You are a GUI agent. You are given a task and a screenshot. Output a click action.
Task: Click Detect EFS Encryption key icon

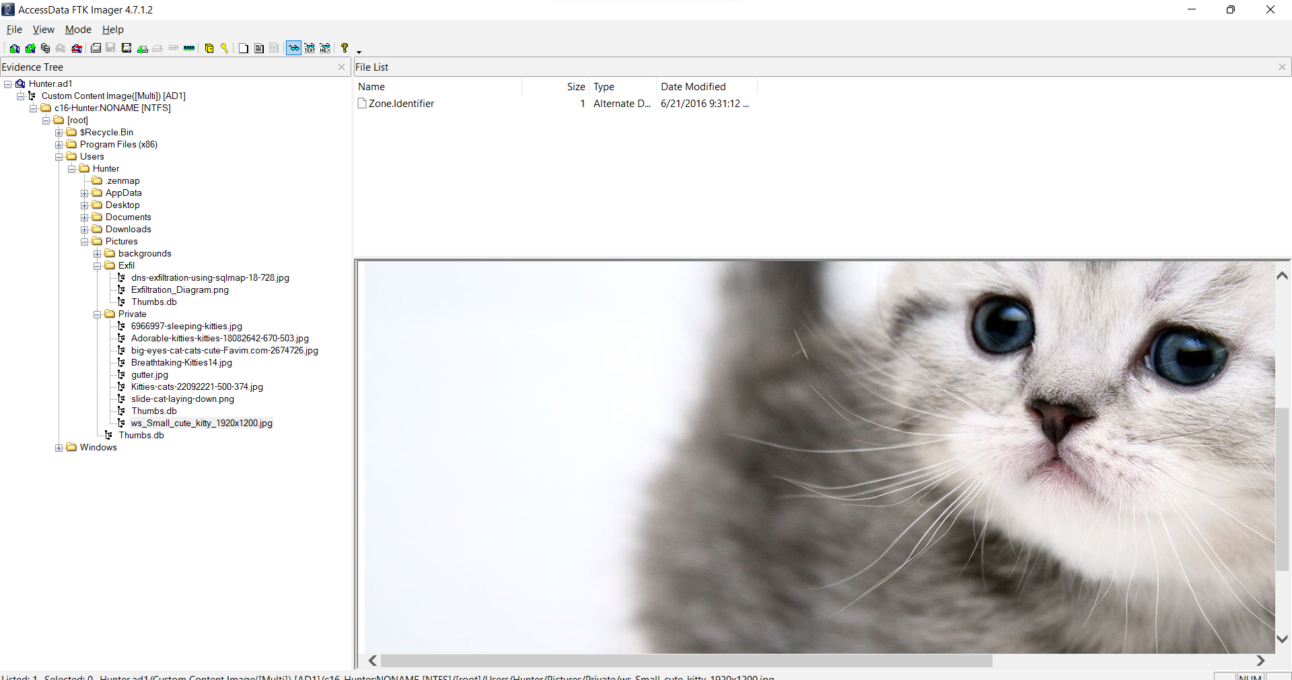(x=224, y=48)
